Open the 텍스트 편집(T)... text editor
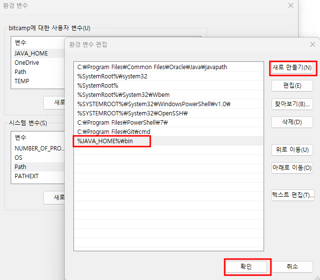320x280 pixels. coord(293,195)
